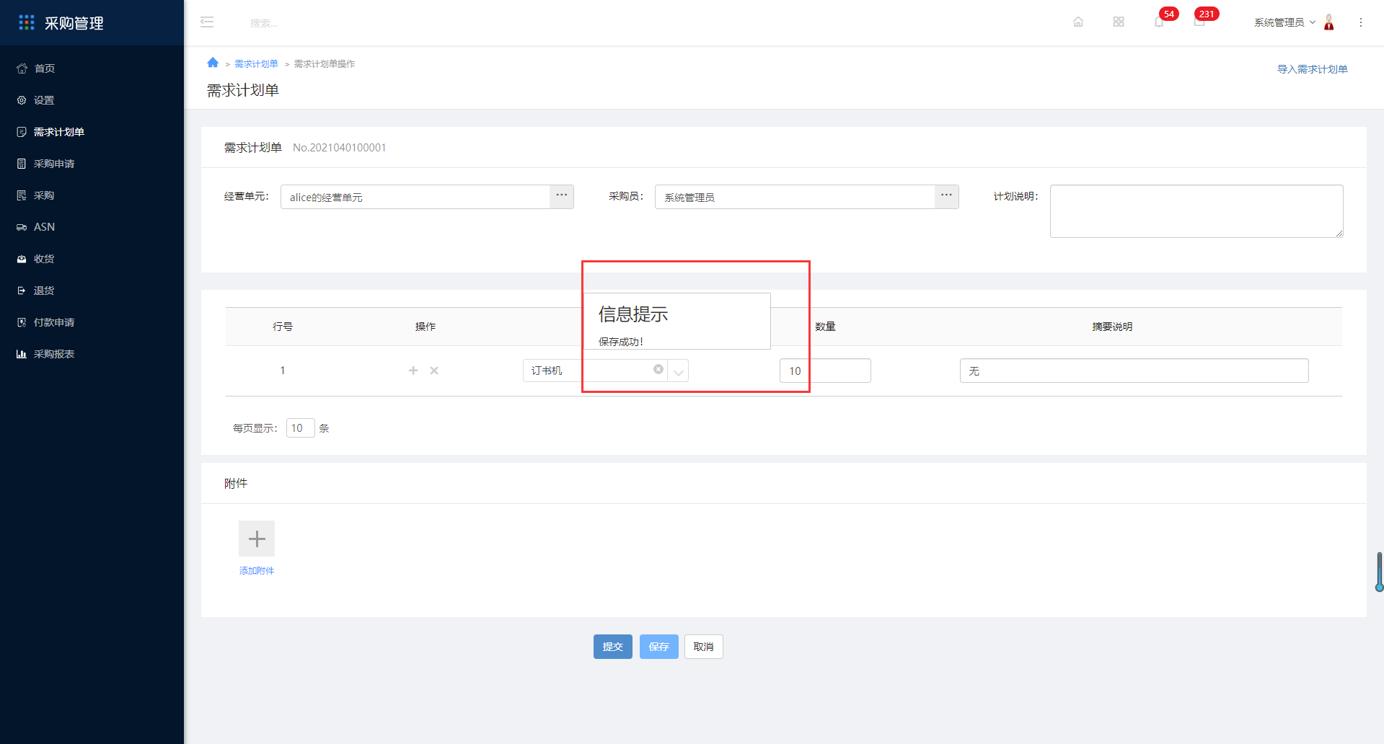Viewport: 1384px width, 744px height.
Task: Click the ASN truck icon in the sidebar
Action: pos(22,227)
